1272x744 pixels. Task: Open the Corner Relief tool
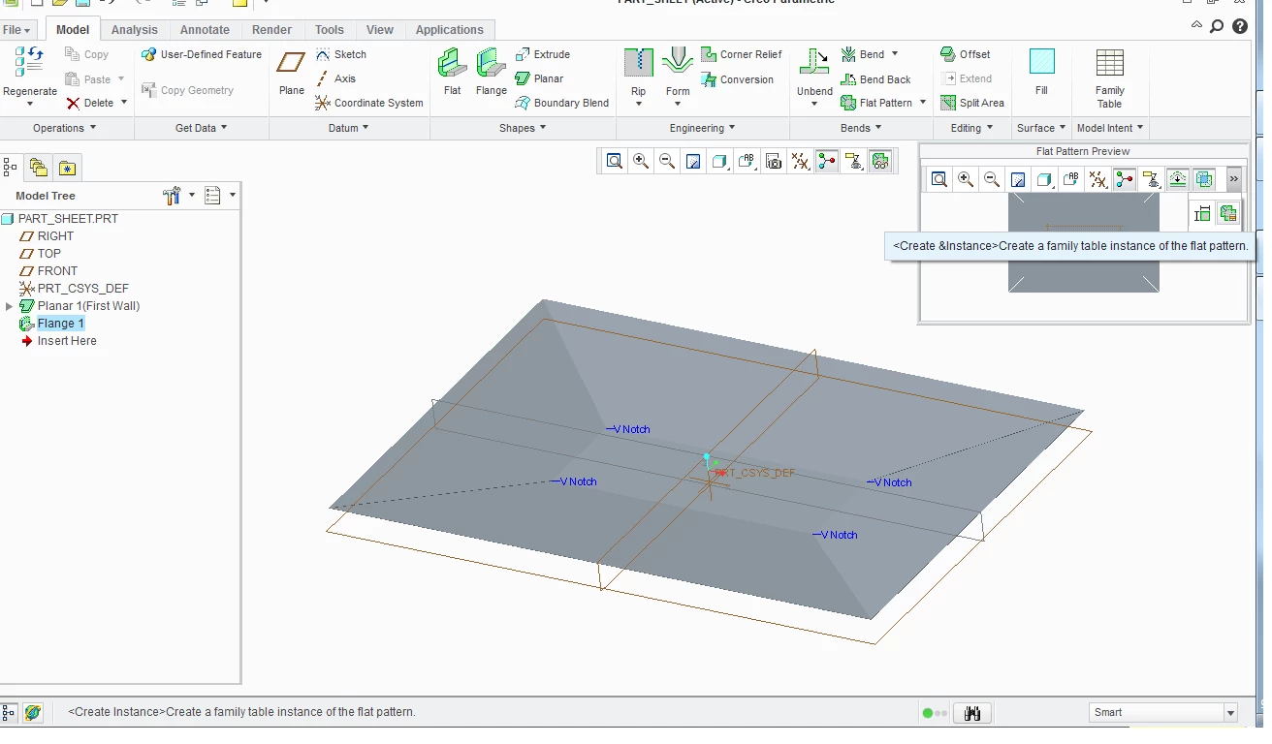pyautogui.click(x=741, y=54)
